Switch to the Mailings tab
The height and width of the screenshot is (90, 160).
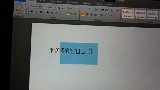[87, 3]
